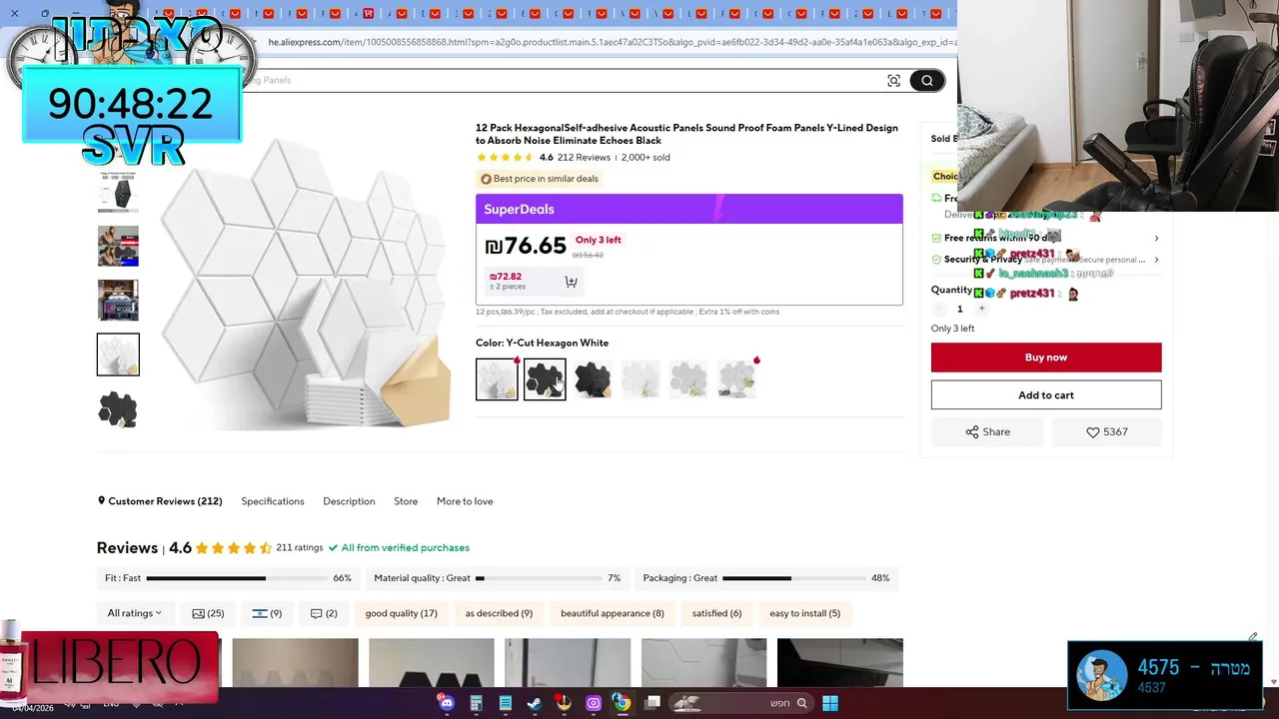This screenshot has width=1279, height=719.
Task: Select the black hexagons gallery thumbnail
Action: pyautogui.click(x=118, y=408)
